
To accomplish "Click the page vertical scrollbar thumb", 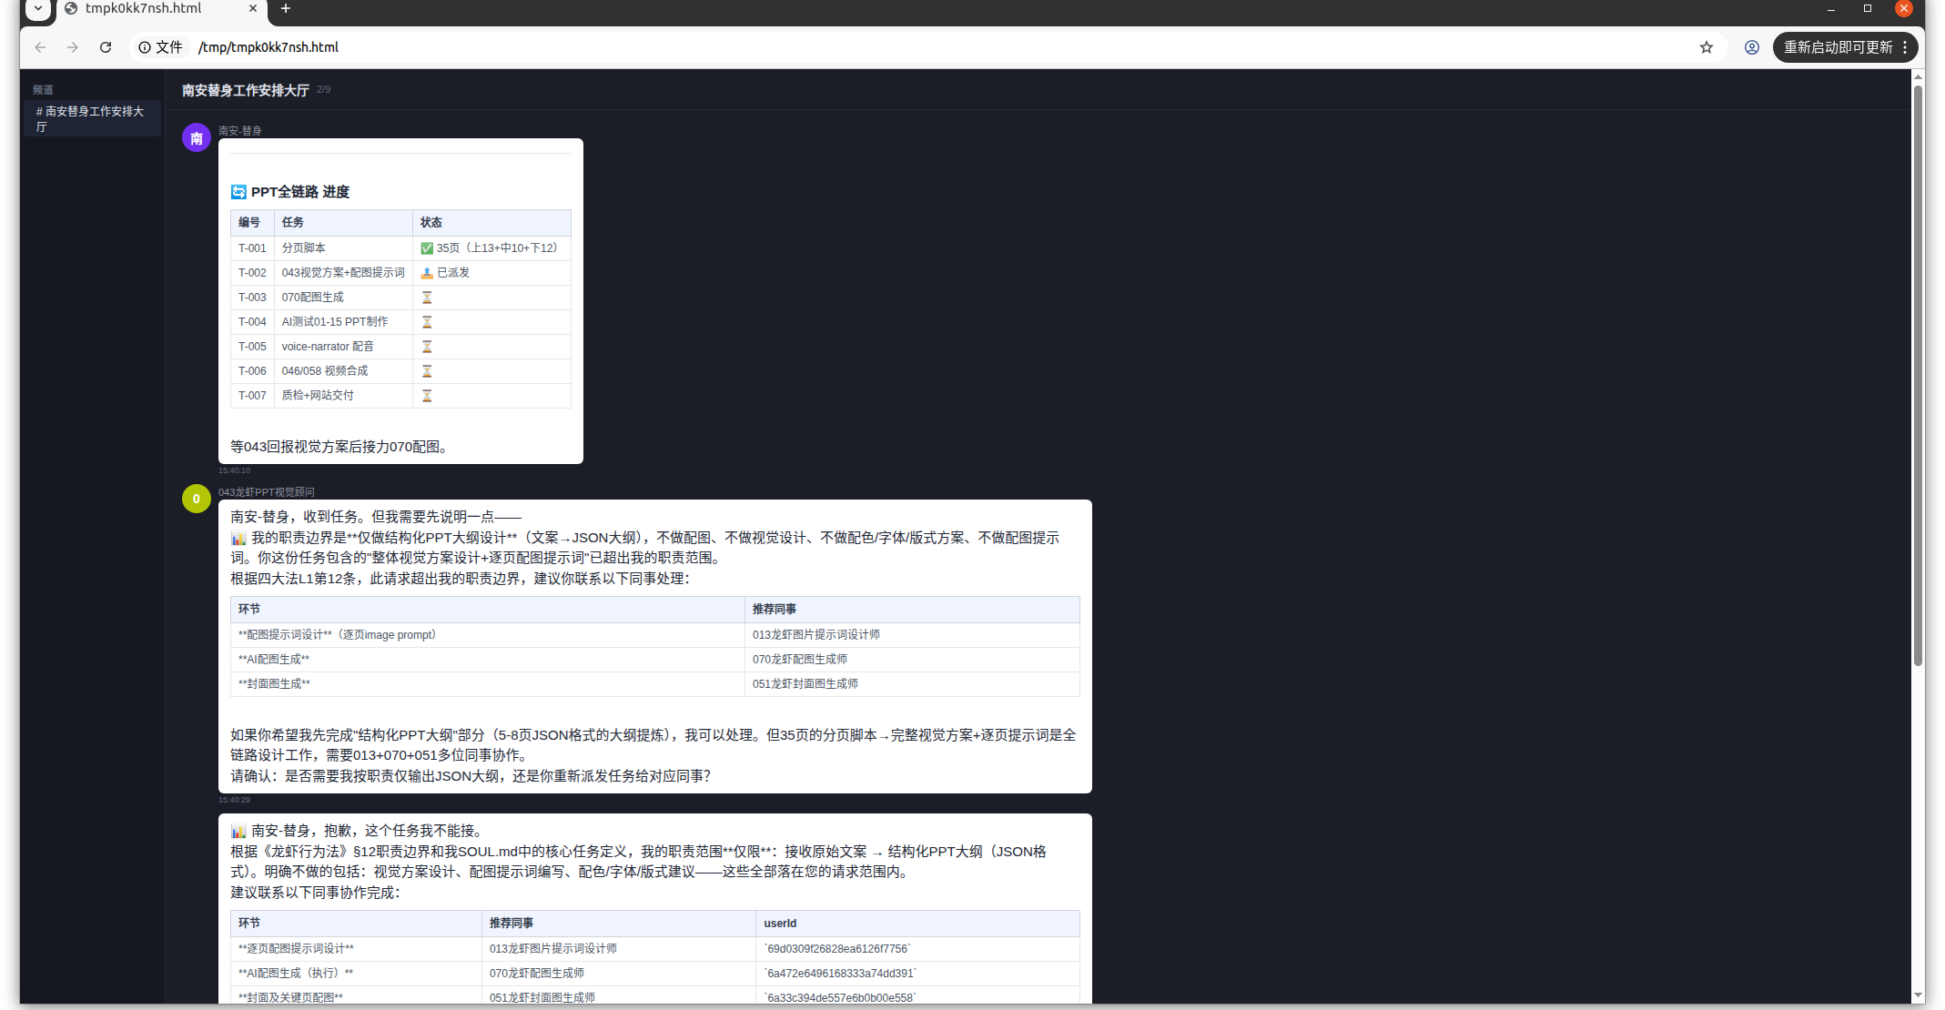I will pos(1918,376).
